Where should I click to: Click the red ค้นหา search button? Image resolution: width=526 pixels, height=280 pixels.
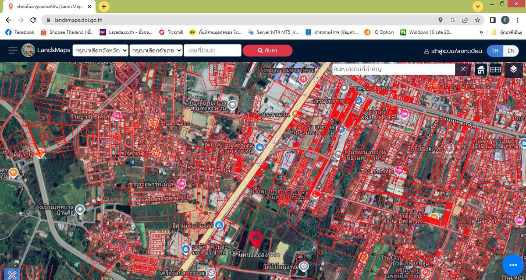click(x=267, y=51)
